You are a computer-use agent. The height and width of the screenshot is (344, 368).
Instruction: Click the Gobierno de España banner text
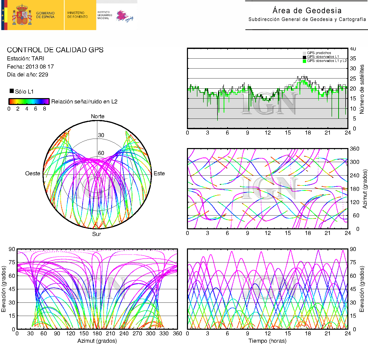45,15
